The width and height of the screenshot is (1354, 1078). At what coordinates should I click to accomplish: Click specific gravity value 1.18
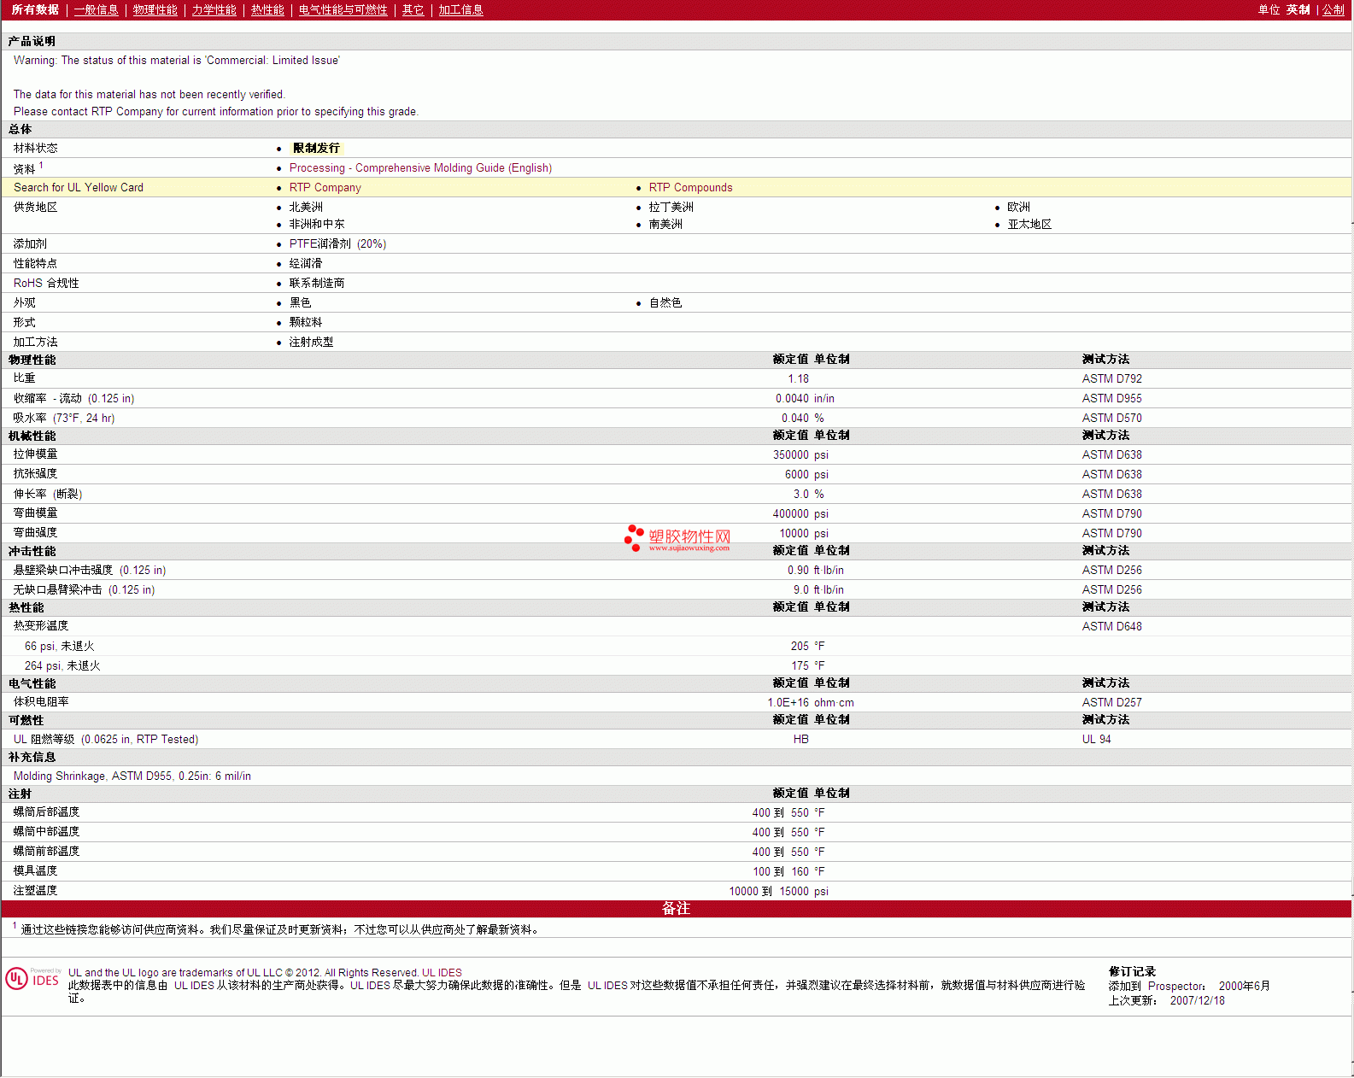[x=798, y=379]
